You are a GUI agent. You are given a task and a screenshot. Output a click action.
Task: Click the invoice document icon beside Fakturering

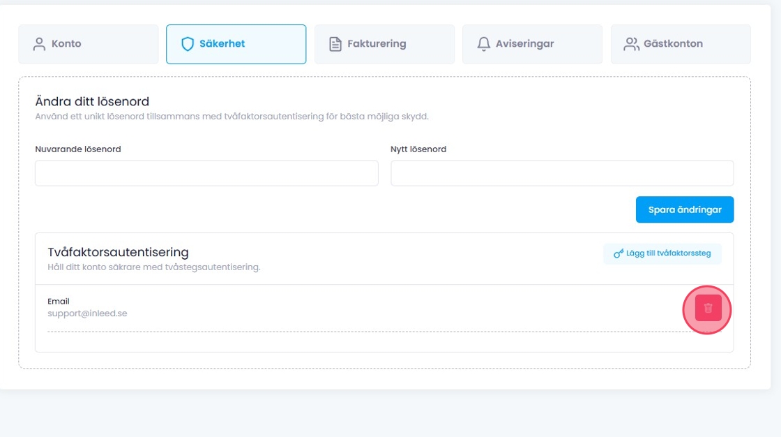point(335,44)
